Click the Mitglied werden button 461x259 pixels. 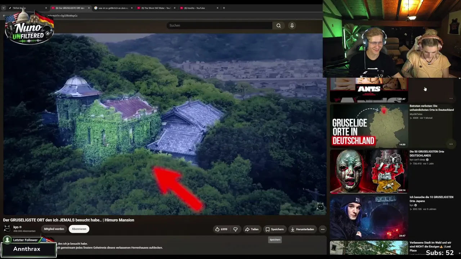click(54, 229)
